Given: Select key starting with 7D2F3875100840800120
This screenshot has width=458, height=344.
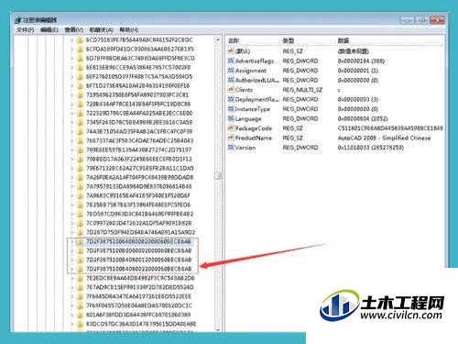Looking at the screenshot, I should 139,260.
